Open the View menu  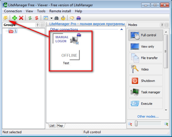(x=29, y=11)
